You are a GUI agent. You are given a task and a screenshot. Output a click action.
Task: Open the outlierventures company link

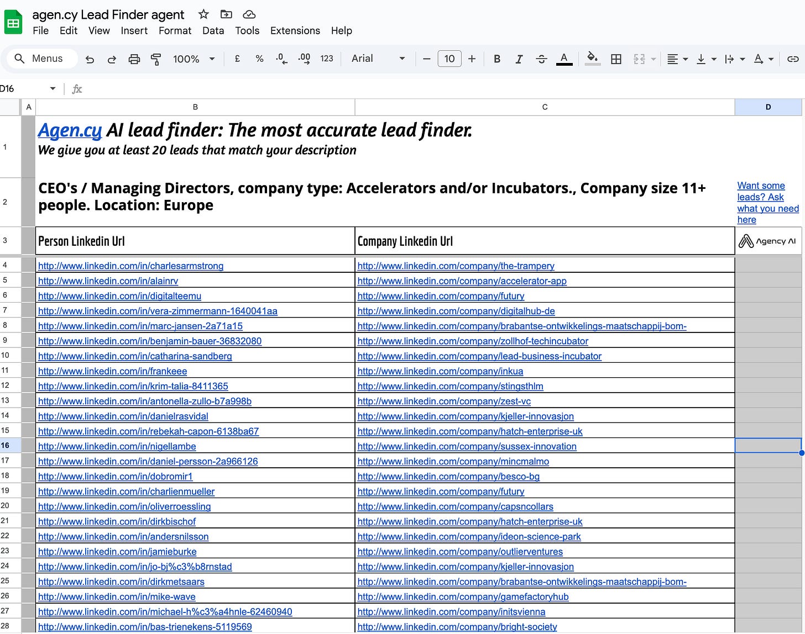pos(460,552)
